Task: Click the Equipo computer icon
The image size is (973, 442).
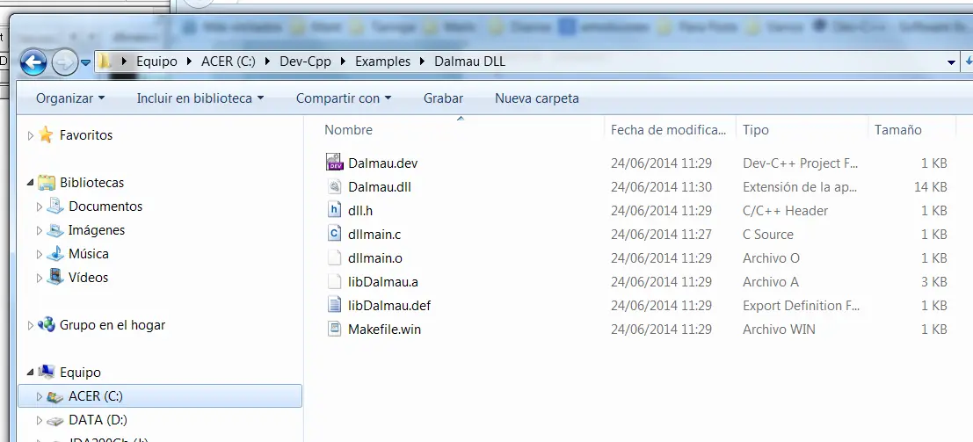Action: pos(46,372)
